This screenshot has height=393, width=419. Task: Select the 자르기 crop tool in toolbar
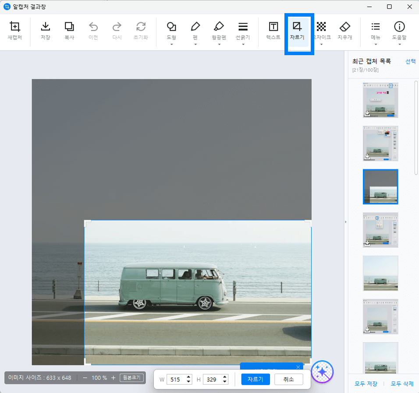297,31
